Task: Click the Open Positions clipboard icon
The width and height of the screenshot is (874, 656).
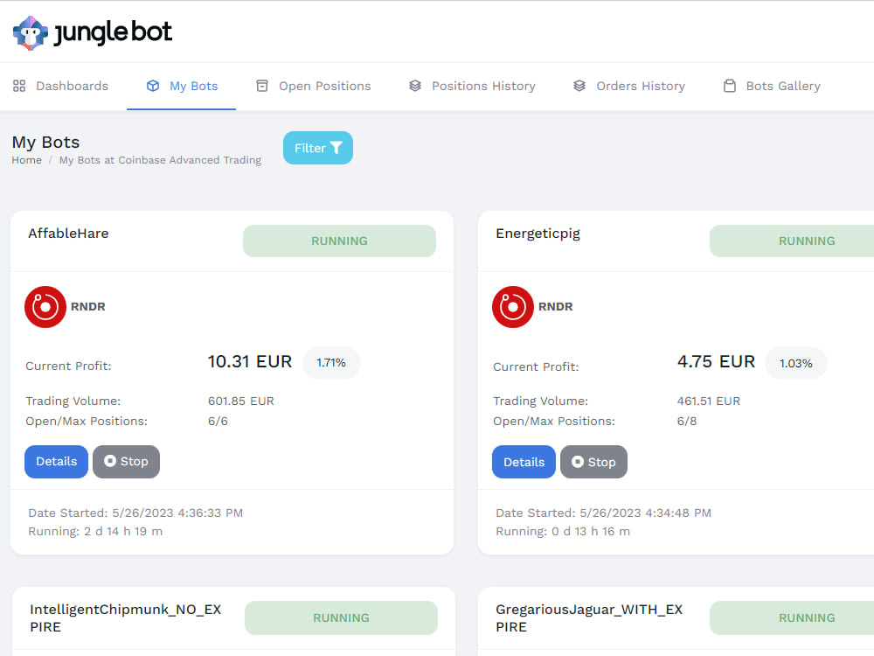Action: click(x=260, y=85)
